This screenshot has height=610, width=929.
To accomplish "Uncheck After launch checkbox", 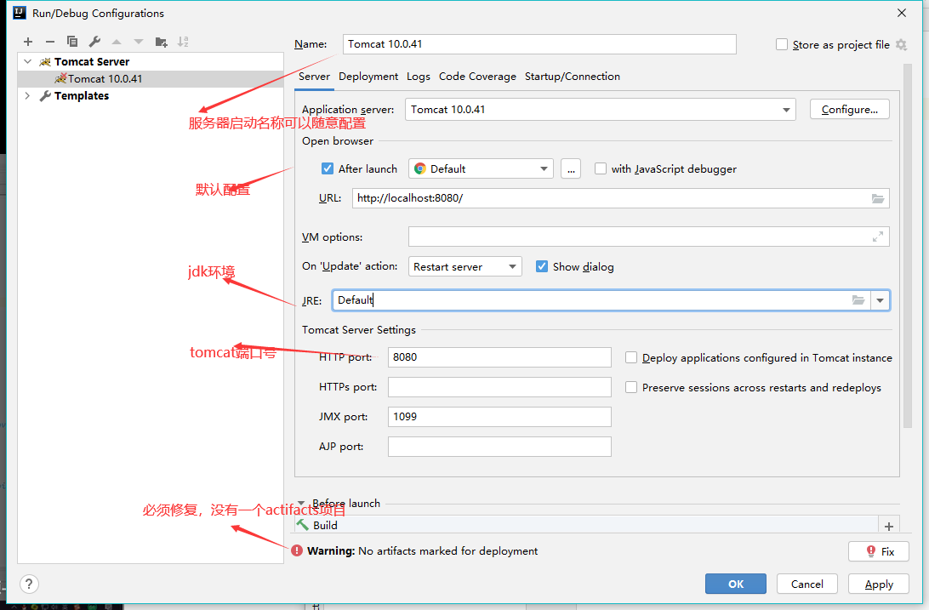I will coord(328,168).
